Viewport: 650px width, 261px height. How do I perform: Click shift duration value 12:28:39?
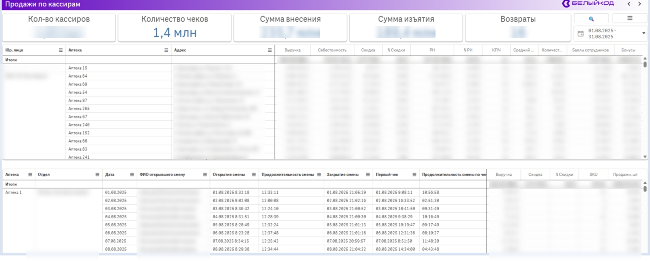[x=270, y=216]
